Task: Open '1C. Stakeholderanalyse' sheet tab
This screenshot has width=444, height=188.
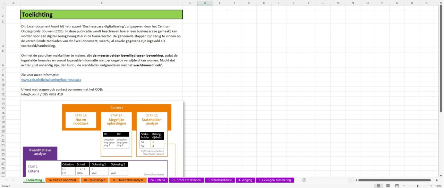Action: click(128, 180)
